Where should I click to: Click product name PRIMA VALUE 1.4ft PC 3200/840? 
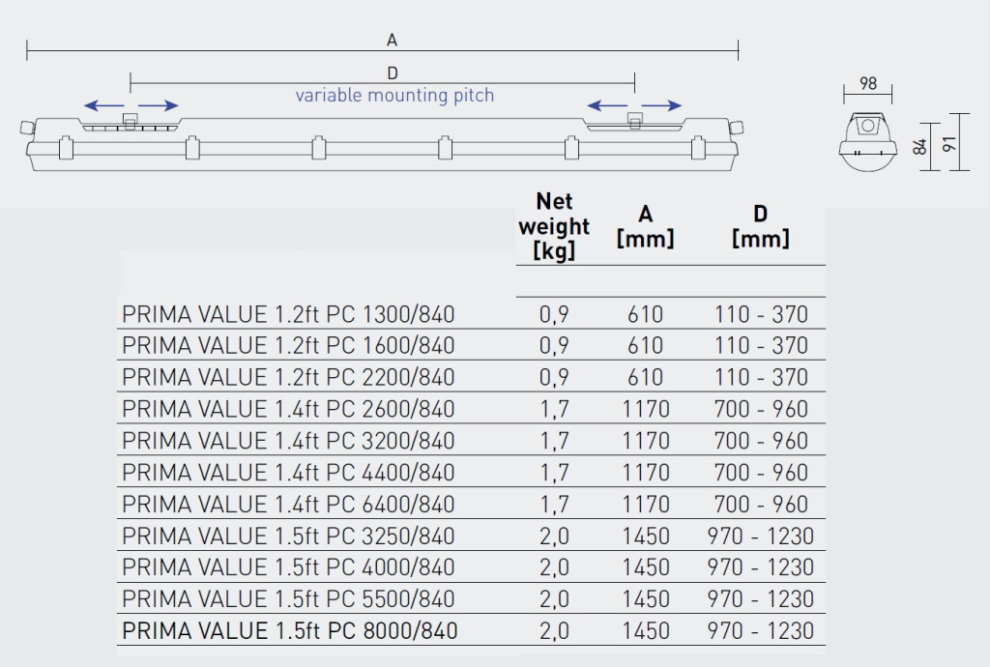288,441
